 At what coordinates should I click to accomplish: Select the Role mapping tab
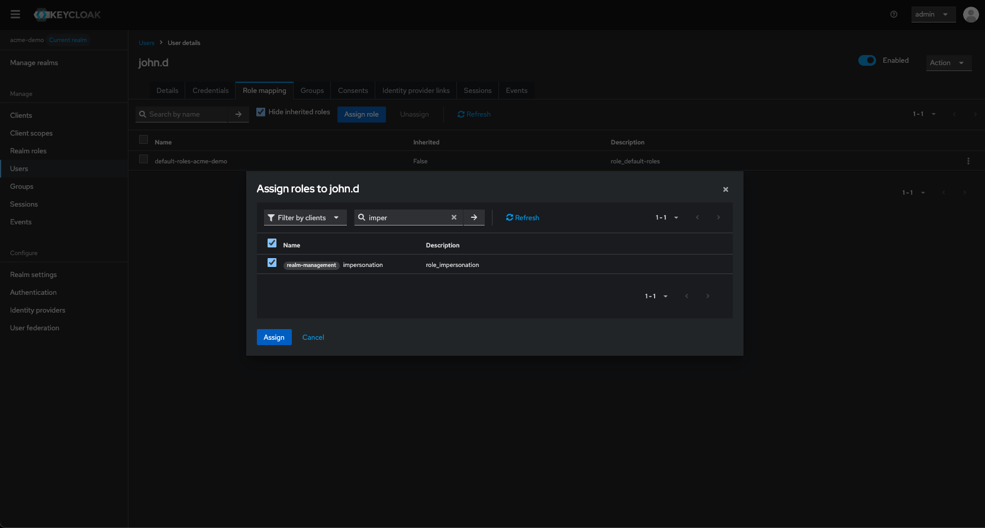point(265,91)
